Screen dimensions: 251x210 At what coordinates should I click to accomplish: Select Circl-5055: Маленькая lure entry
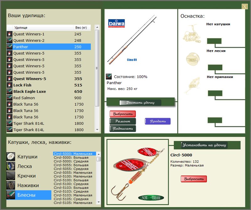click(x=74, y=173)
